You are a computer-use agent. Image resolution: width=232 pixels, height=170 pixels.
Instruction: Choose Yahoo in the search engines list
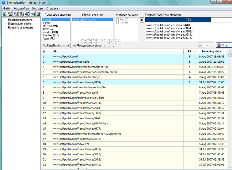(x=47, y=23)
